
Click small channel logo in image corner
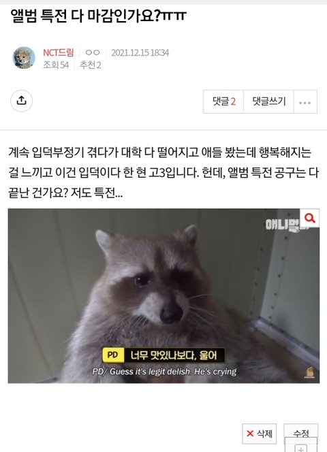309,372
